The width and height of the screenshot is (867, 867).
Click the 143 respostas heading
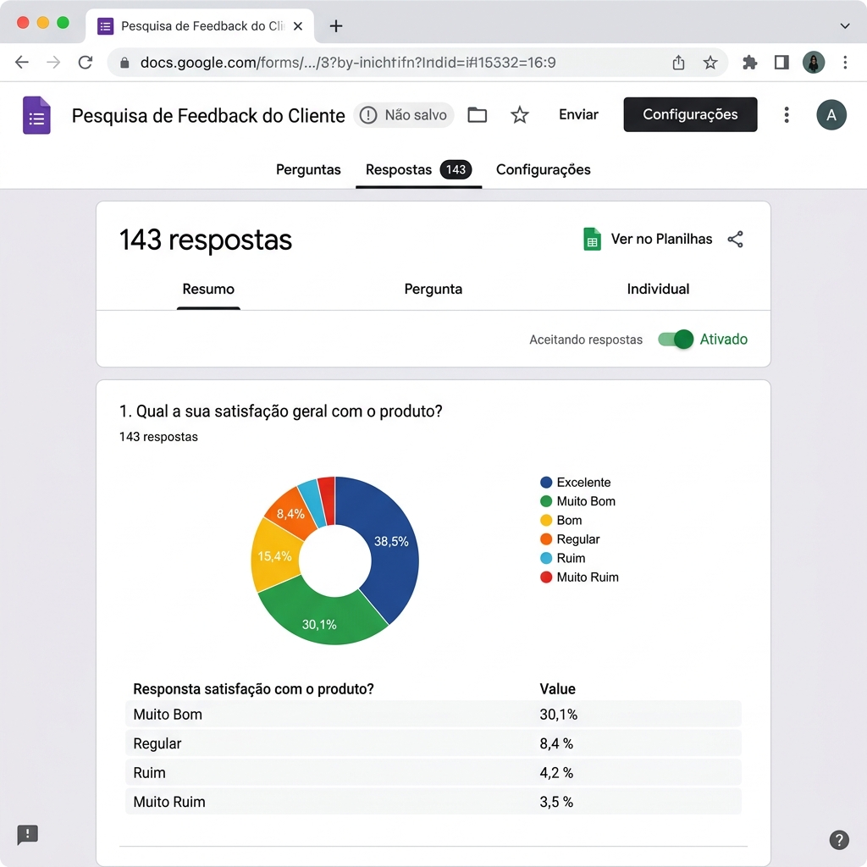tap(206, 240)
